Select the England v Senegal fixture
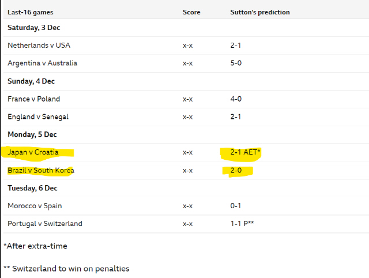This screenshot has width=369, height=278. coord(38,117)
